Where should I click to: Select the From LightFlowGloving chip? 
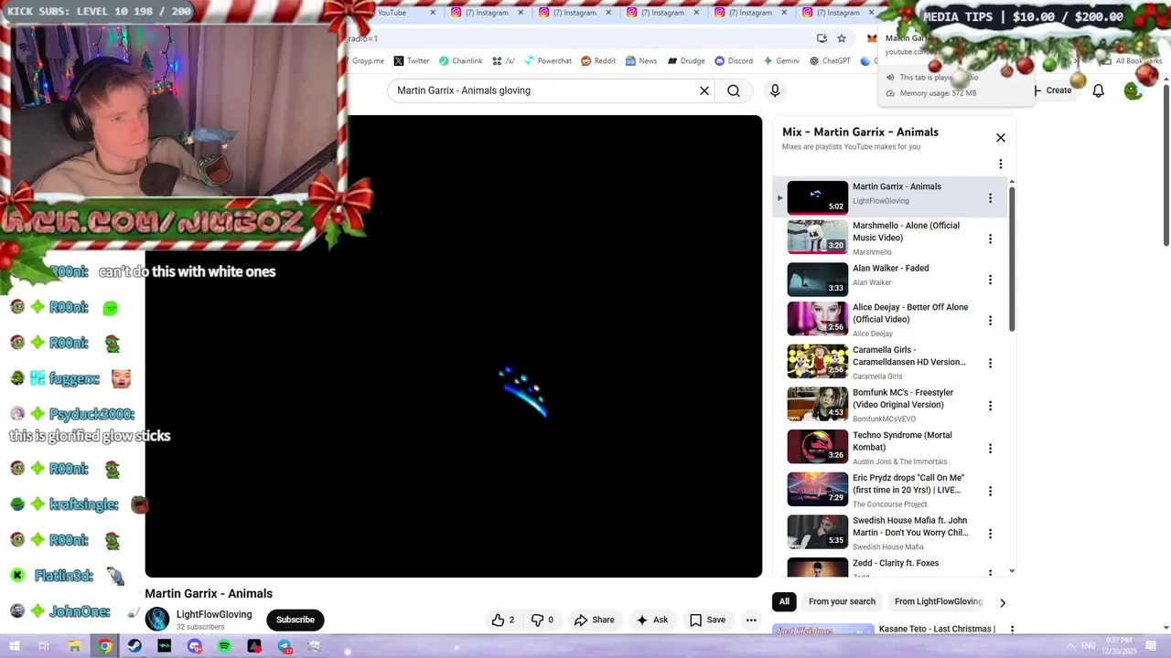938,601
